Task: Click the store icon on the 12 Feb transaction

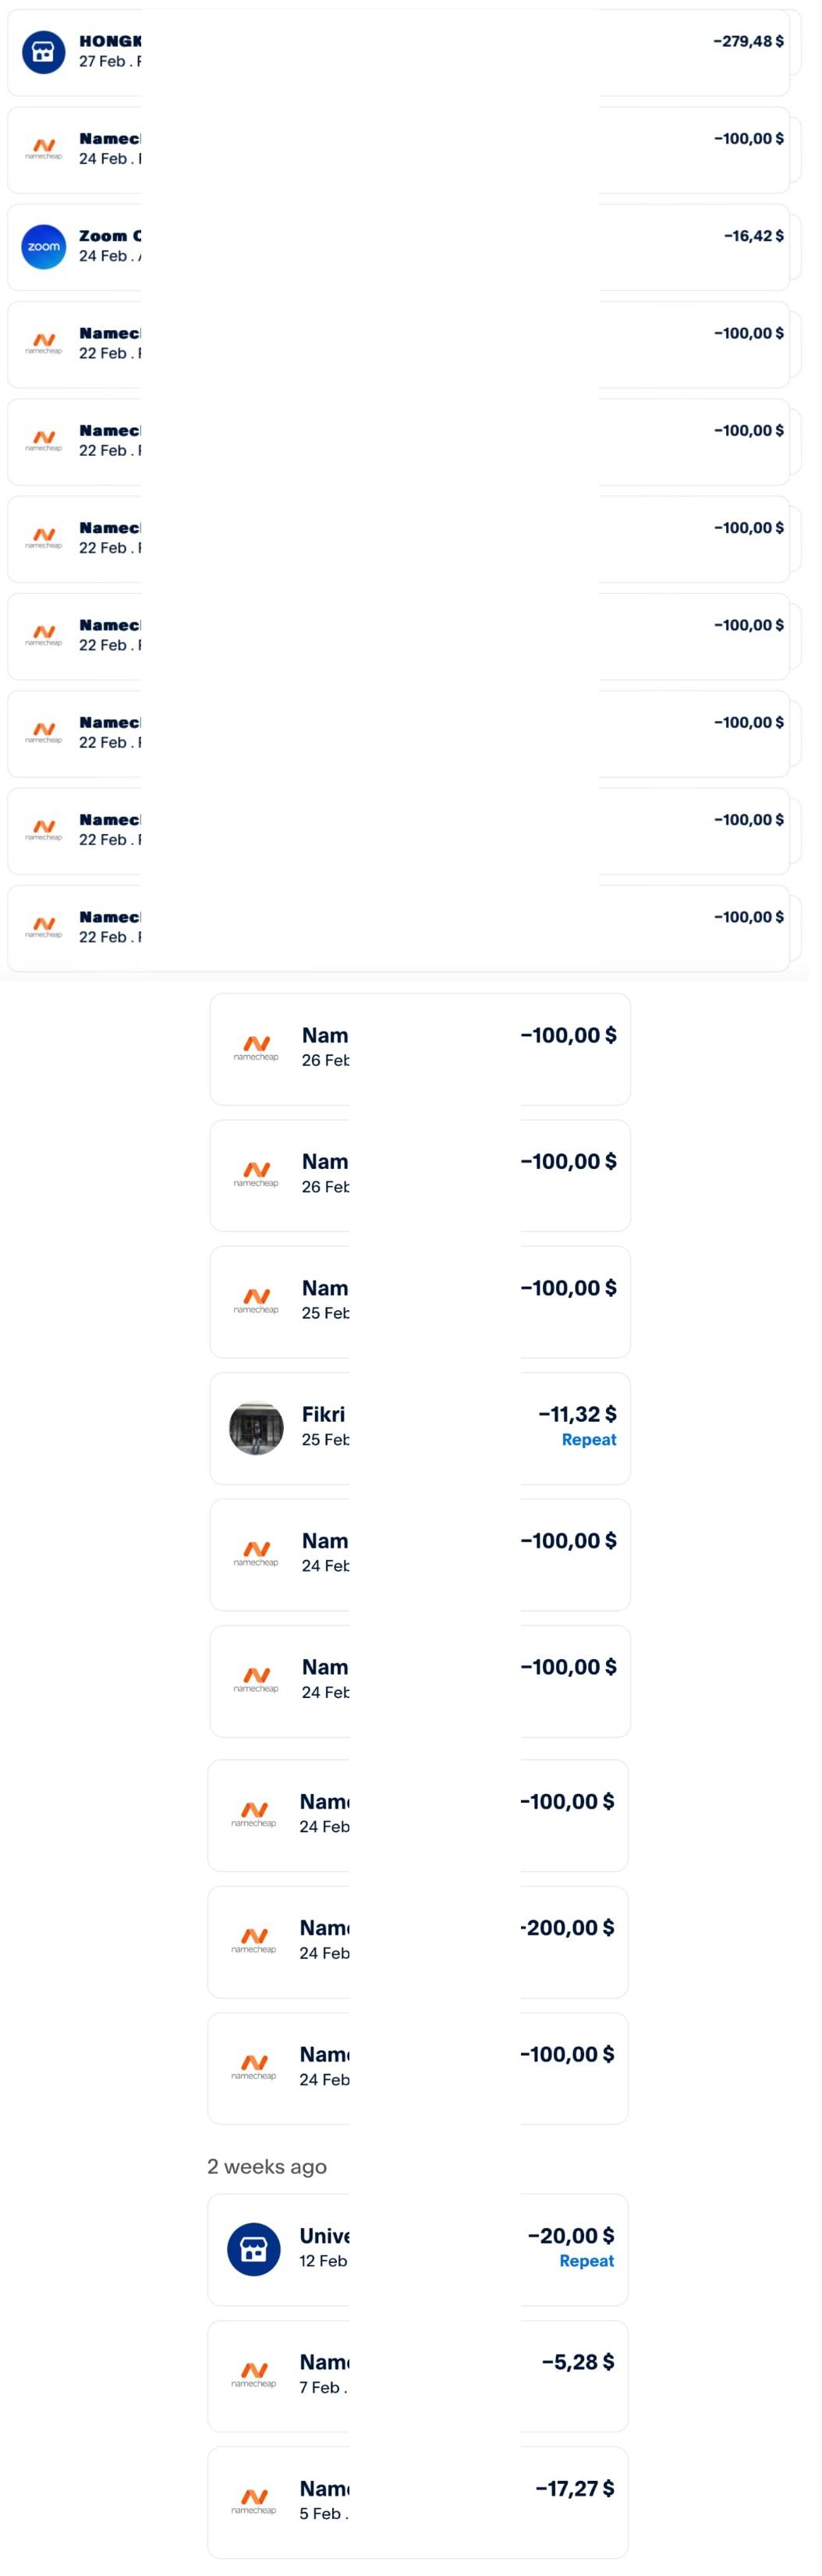Action: tap(253, 2249)
